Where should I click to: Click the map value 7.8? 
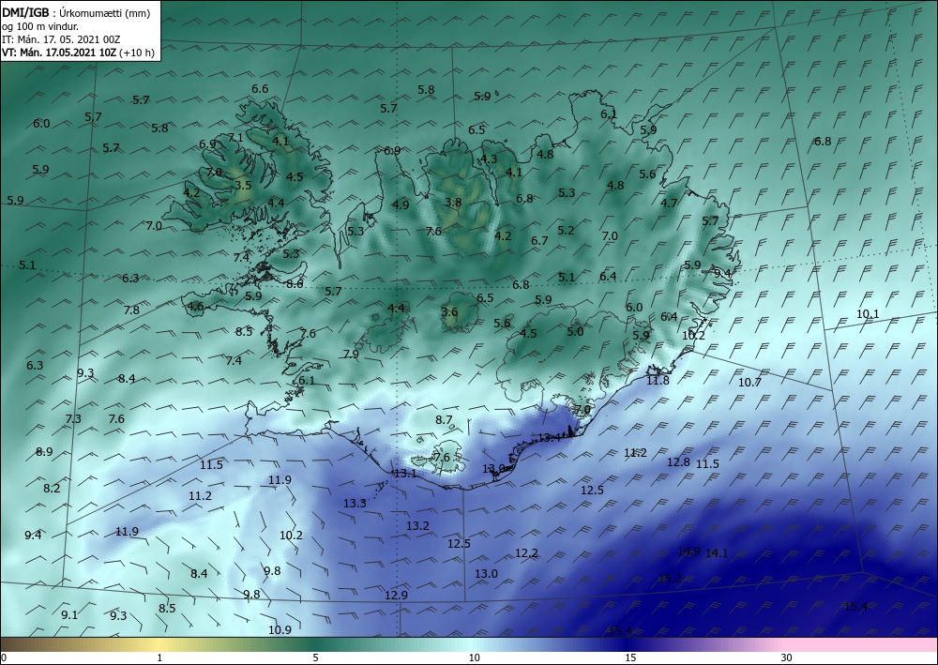pos(131,310)
